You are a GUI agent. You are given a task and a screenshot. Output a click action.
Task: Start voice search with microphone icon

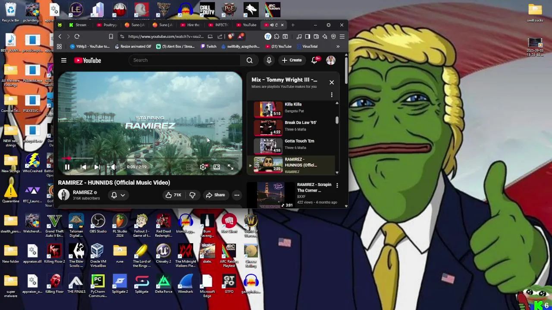click(269, 60)
